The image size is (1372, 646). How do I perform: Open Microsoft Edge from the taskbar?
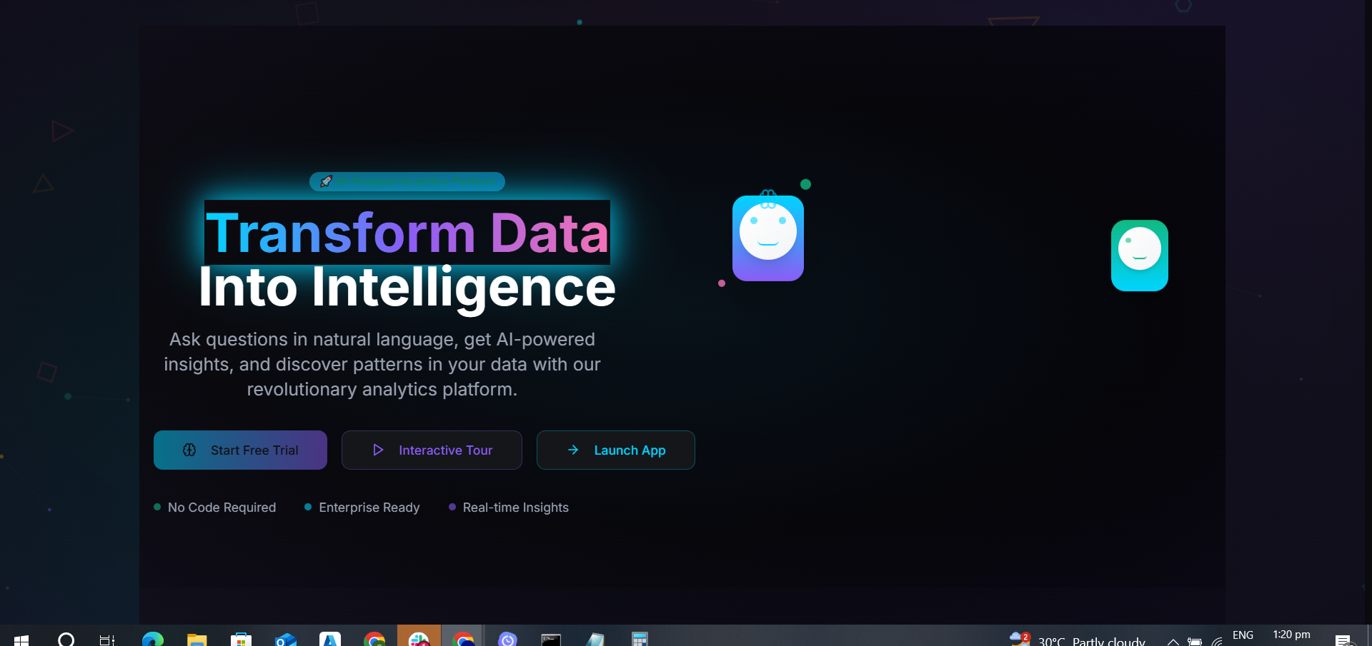click(x=153, y=639)
